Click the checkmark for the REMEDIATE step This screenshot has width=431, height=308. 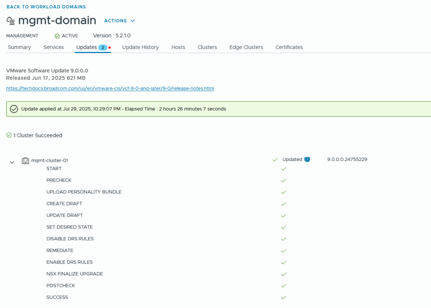pos(283,251)
